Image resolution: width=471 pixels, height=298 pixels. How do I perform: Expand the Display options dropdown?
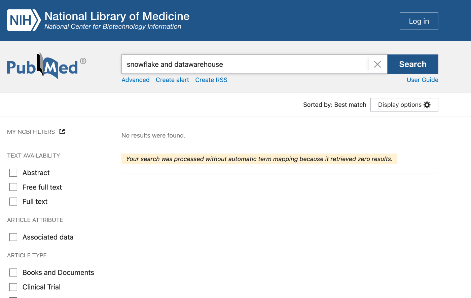click(x=404, y=104)
